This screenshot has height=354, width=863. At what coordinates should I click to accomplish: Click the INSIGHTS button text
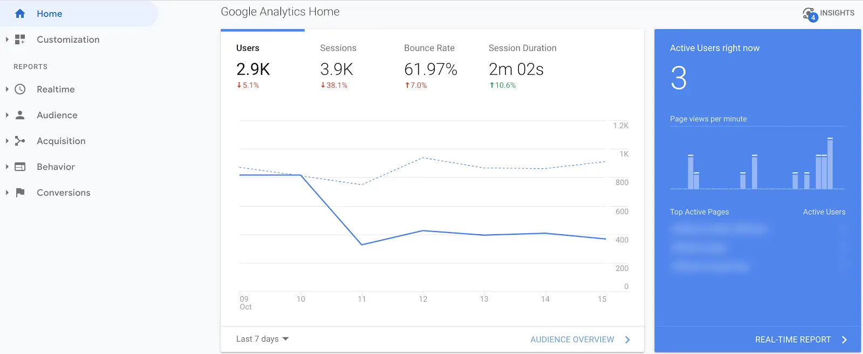click(837, 13)
